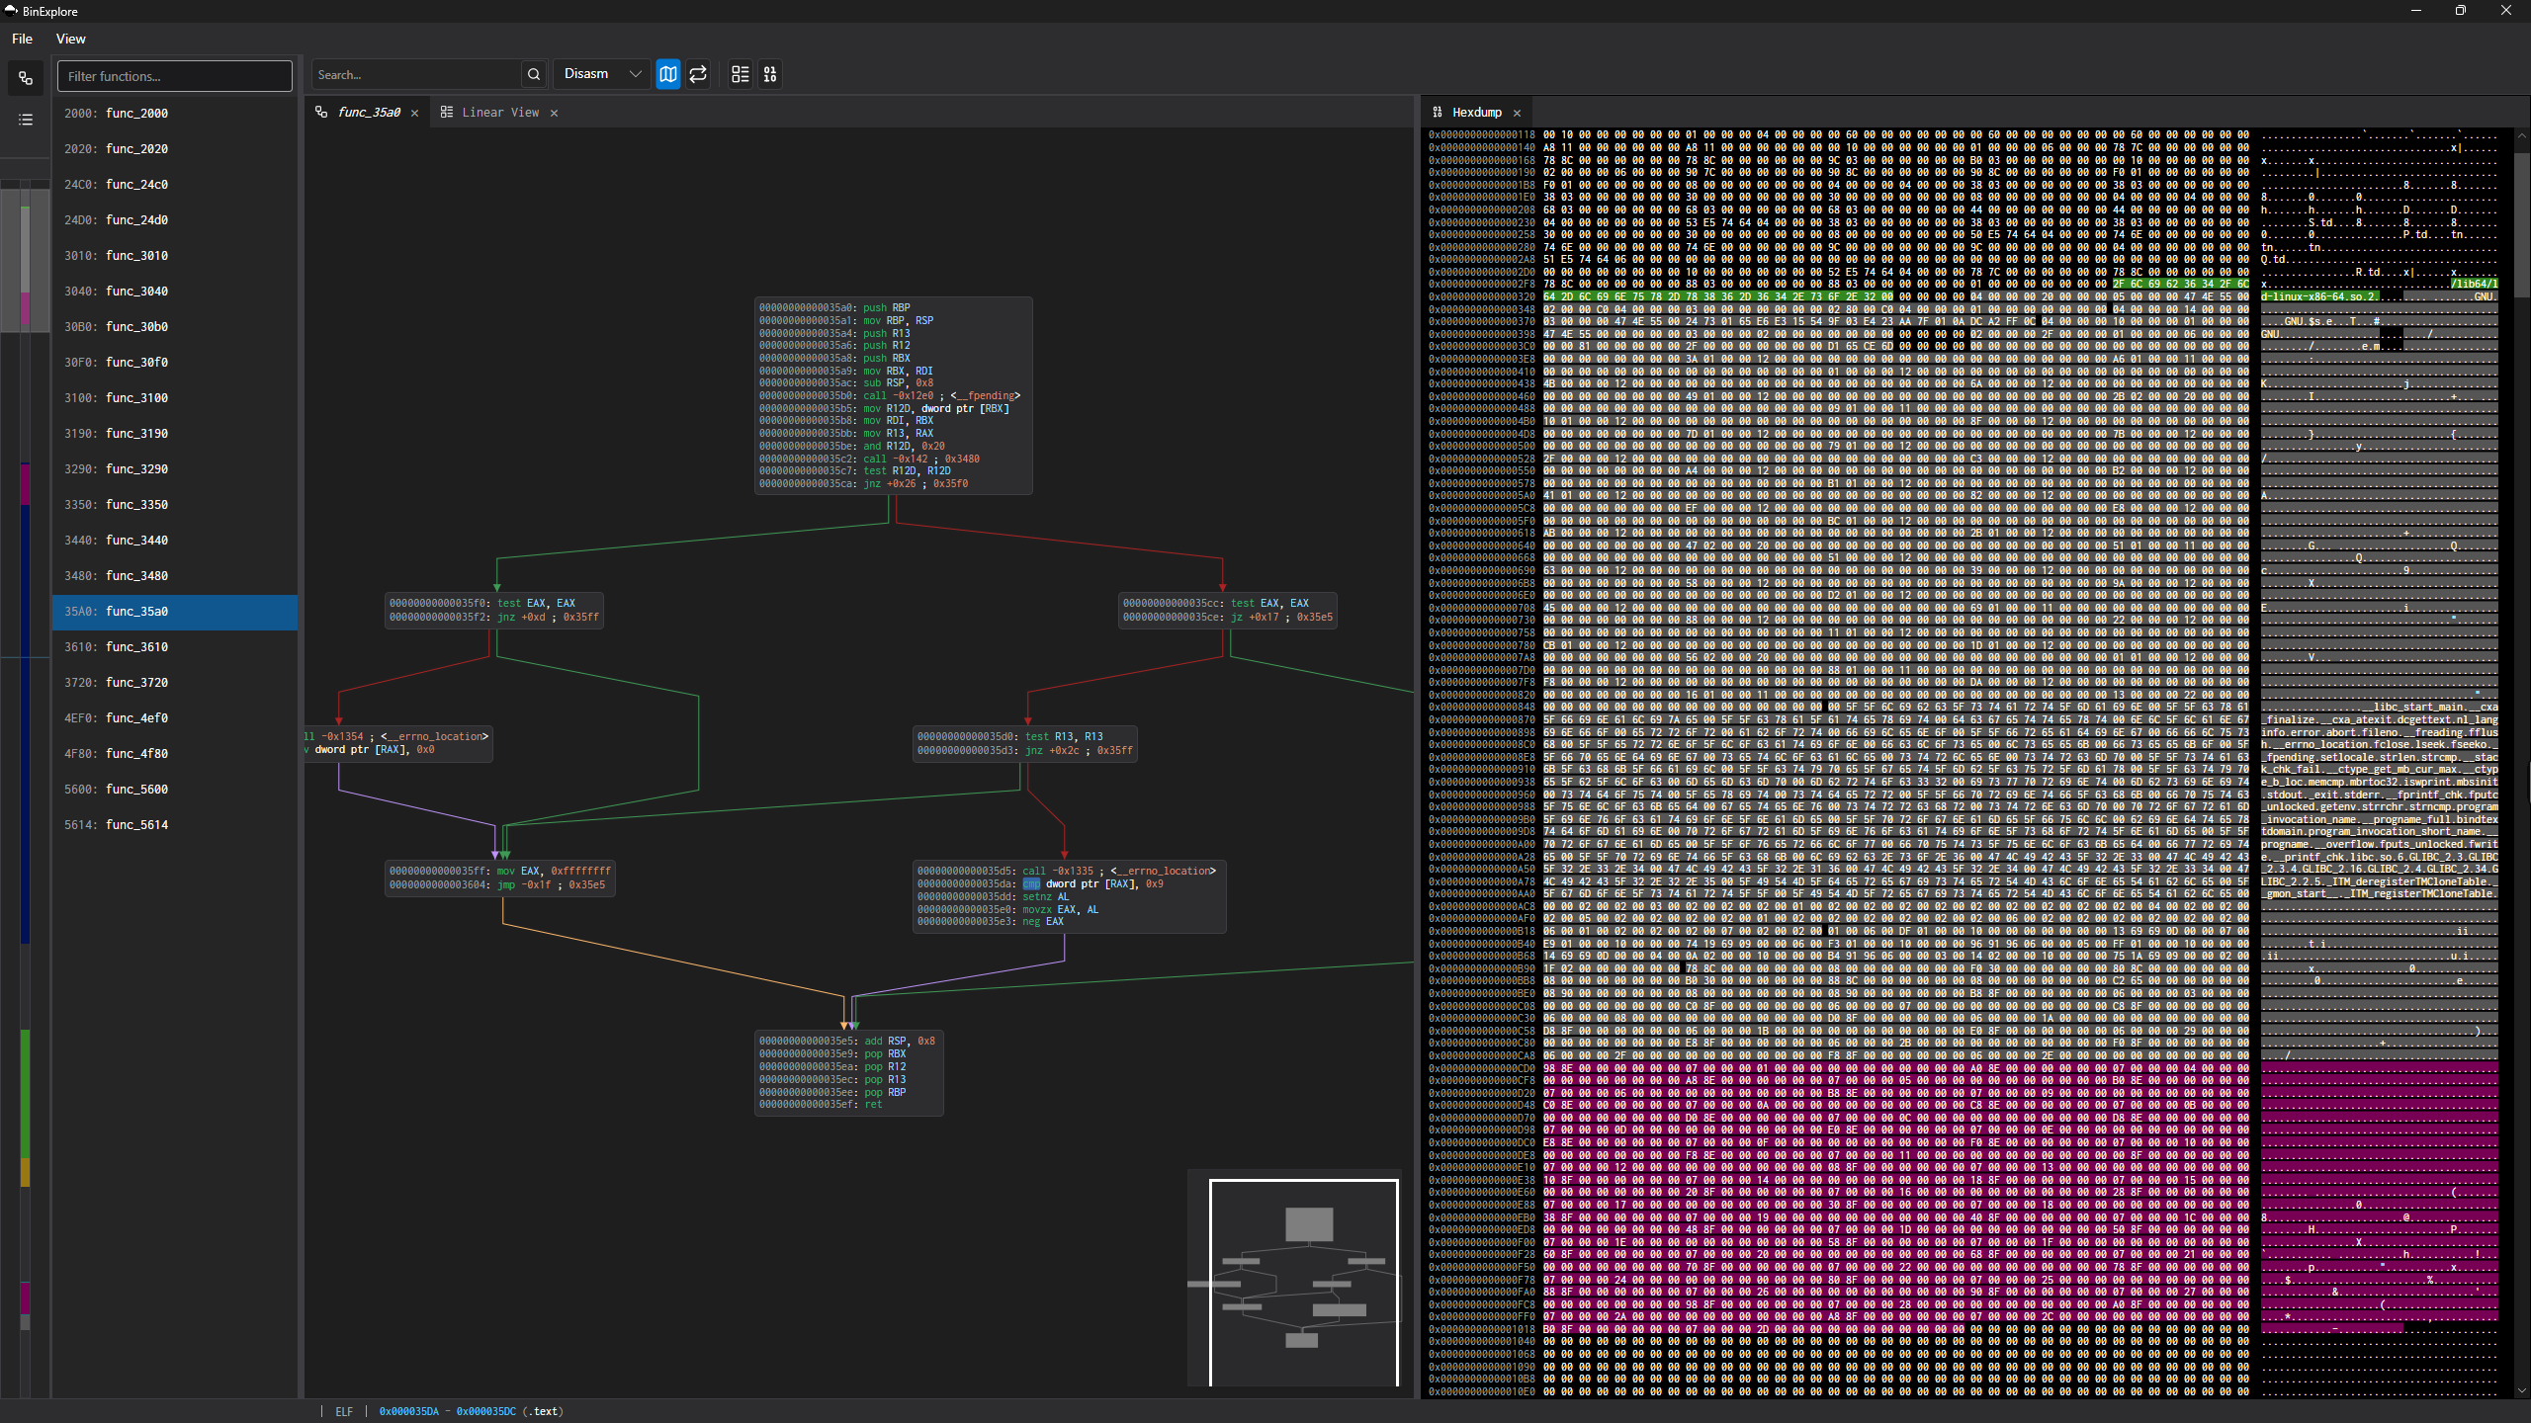This screenshot has width=2531, height=1423.
Task: Select func_30f0 in function list
Action: click(x=175, y=363)
